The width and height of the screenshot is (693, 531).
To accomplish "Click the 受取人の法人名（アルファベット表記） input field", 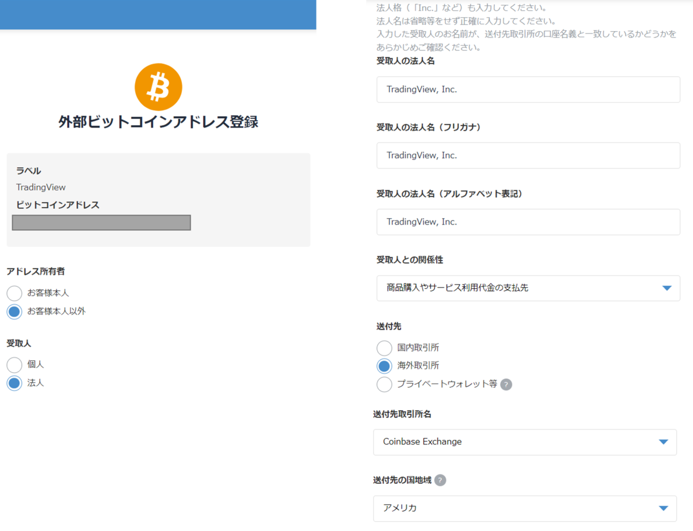I will 528,222.
